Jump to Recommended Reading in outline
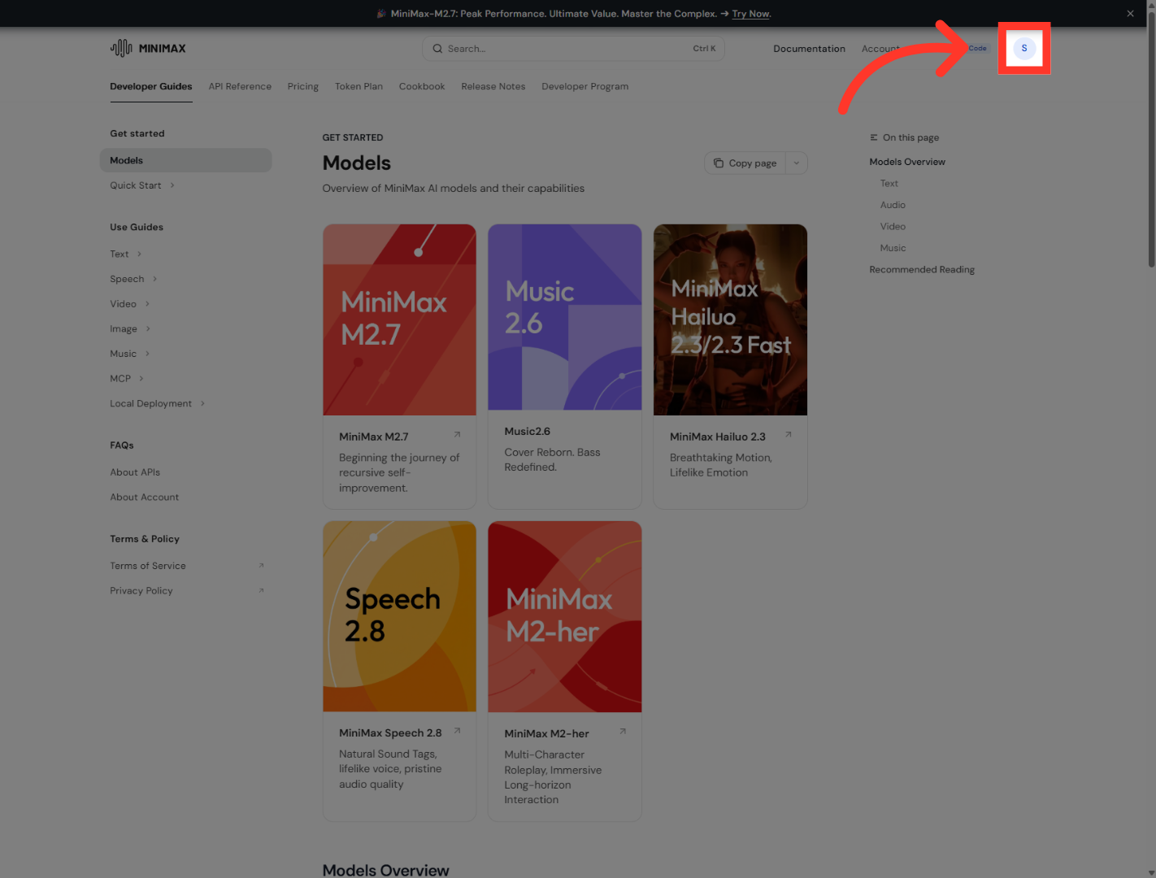 pyautogui.click(x=922, y=269)
